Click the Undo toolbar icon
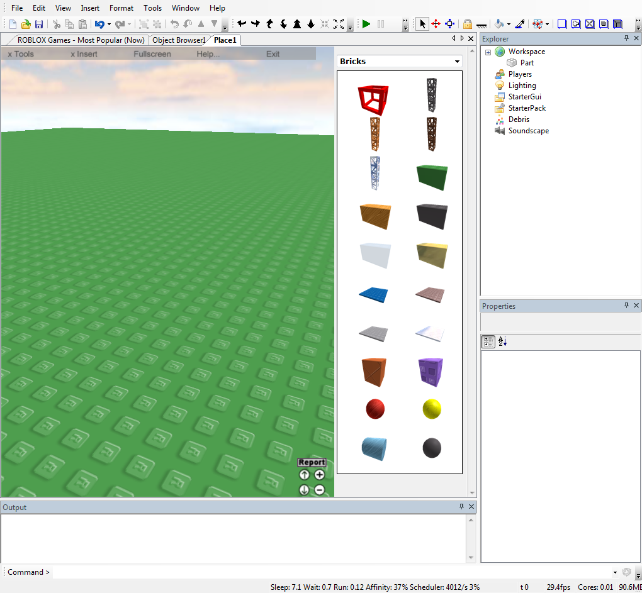This screenshot has width=642, height=593. (x=99, y=25)
